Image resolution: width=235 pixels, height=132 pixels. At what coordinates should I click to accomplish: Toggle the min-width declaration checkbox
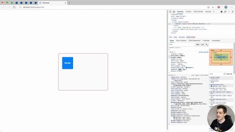(x=170, y=56)
